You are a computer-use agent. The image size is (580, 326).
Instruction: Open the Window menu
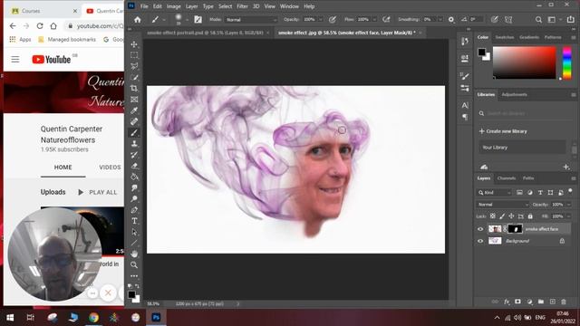(289, 6)
